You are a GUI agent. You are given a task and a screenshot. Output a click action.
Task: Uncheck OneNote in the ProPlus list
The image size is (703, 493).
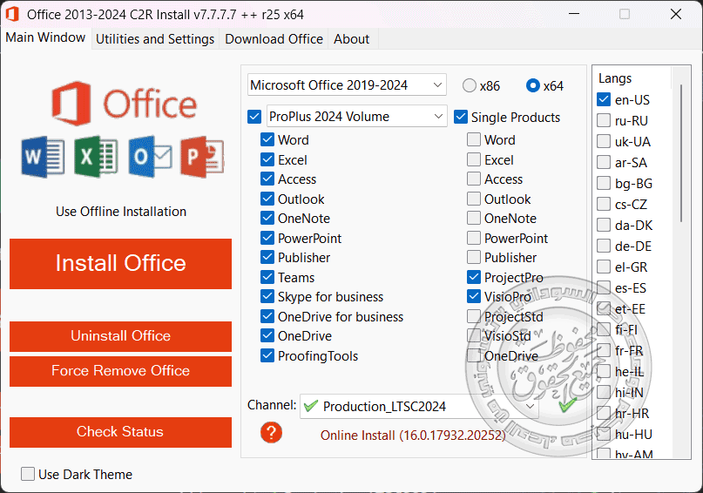[267, 218]
